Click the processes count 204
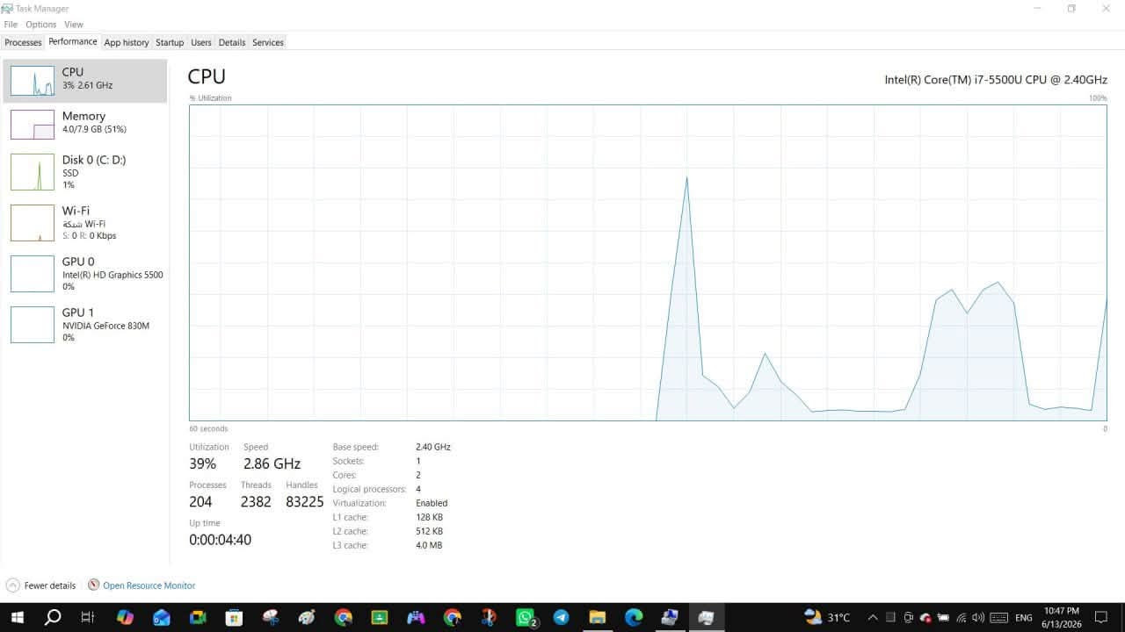The image size is (1125, 632). 200,502
